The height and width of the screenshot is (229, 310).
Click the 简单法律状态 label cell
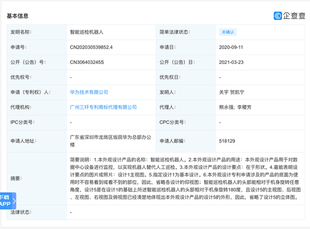186,32
